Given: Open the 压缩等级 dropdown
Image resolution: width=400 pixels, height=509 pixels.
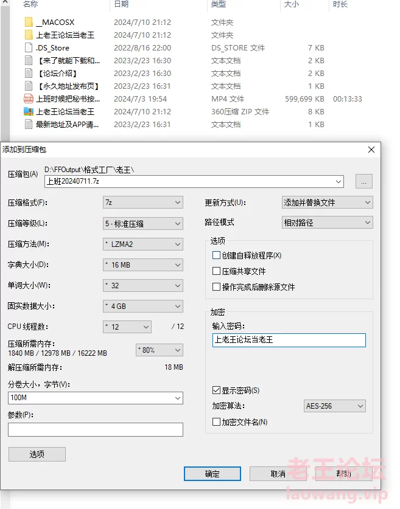Looking at the screenshot, I should pyautogui.click(x=143, y=223).
